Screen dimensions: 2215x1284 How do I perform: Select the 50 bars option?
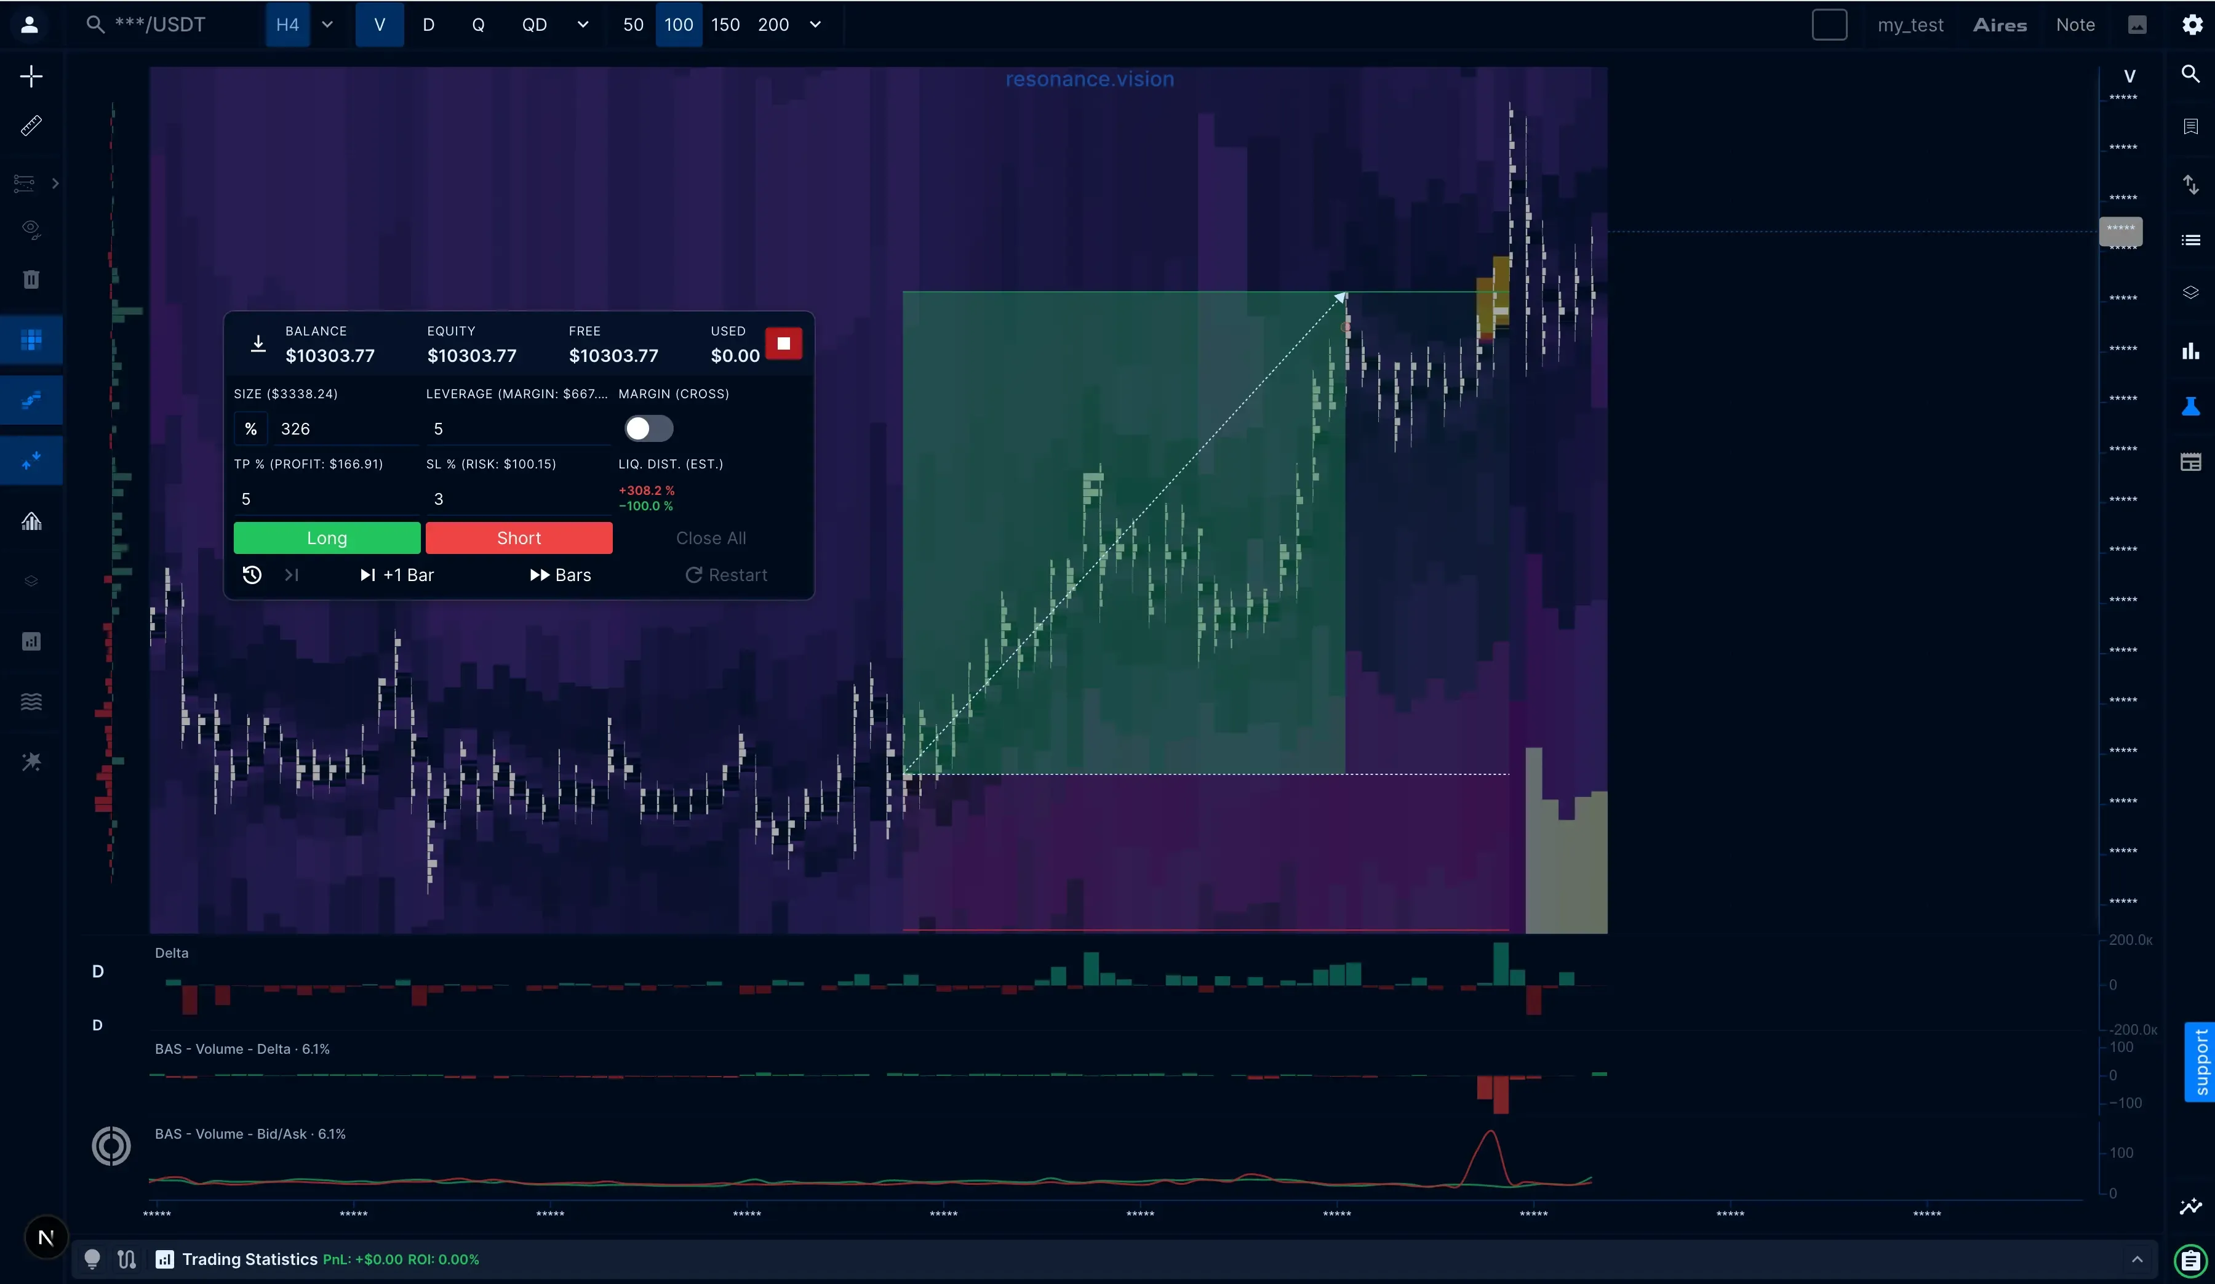[633, 25]
